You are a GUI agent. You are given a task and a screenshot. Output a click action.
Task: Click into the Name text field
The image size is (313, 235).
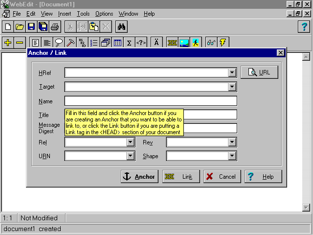151,101
